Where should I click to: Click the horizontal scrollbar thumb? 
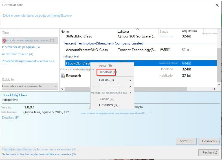click(x=126, y=89)
